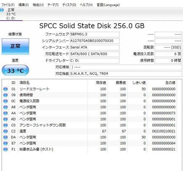This screenshot has width=183, height=171.
Task: Click drive status orb in top disk tab
Action: pos(2,10)
